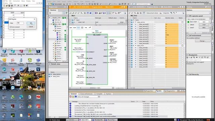215x121 pixels.
Task: Select Devices & networks tree item
Action: pos(57,22)
